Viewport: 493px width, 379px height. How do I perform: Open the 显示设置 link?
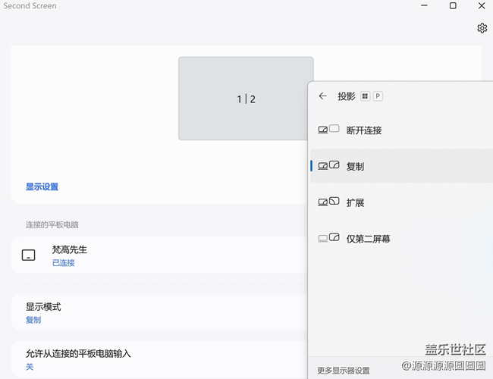tap(42, 186)
